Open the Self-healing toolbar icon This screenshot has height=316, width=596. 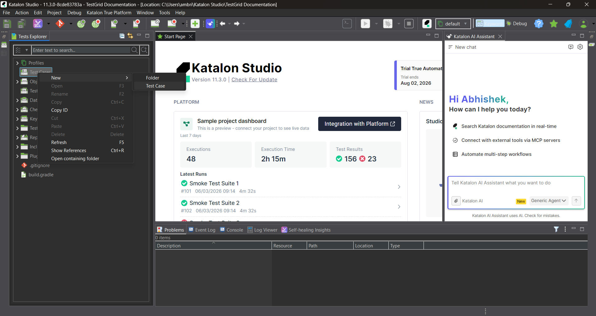pyautogui.click(x=38, y=24)
